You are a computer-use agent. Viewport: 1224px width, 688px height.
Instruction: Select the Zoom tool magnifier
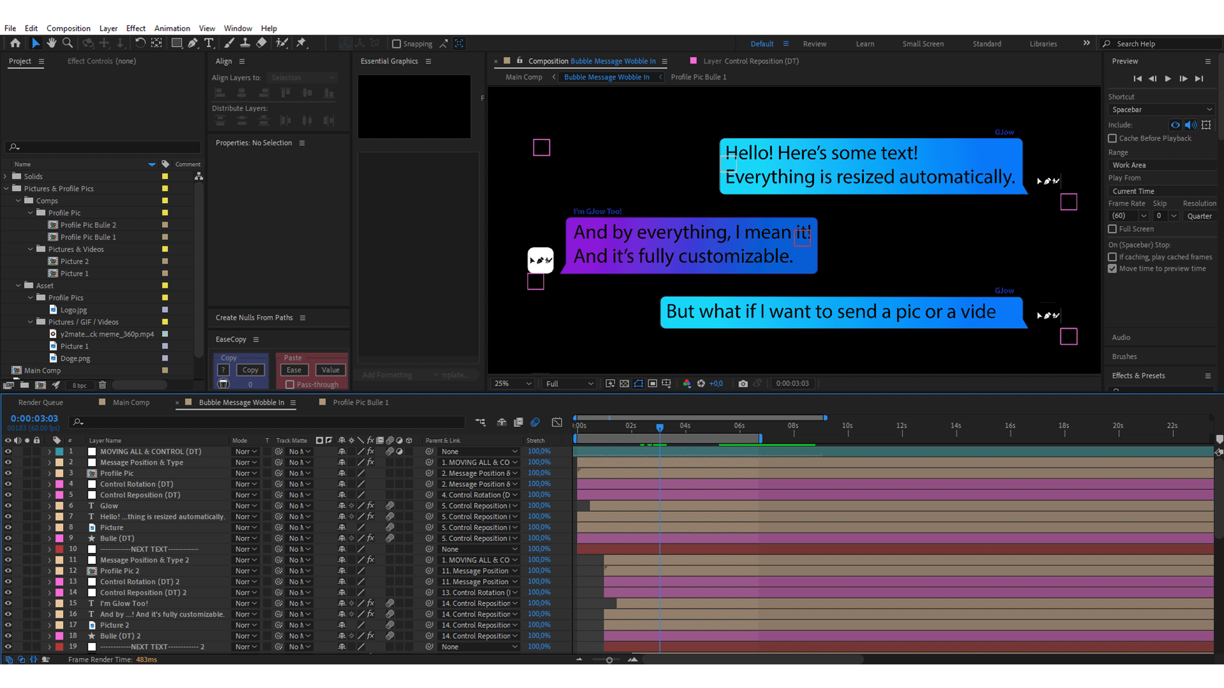coord(68,43)
